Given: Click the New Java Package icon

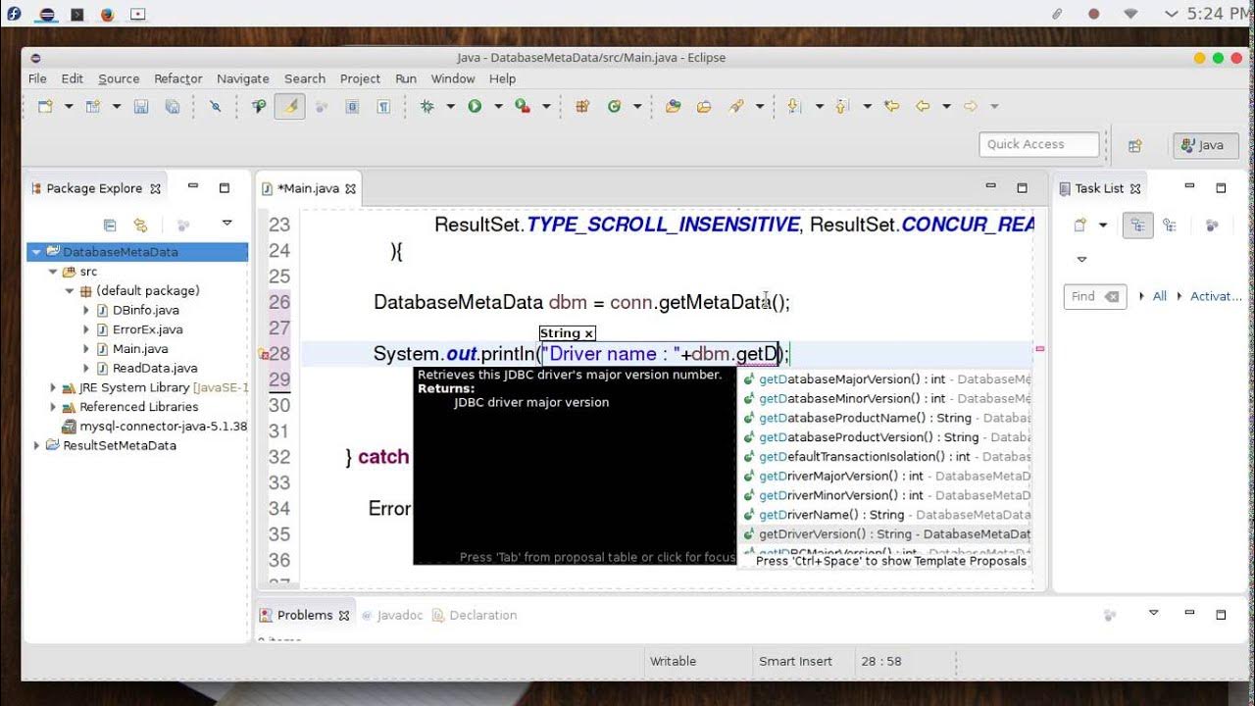Looking at the screenshot, I should point(582,106).
